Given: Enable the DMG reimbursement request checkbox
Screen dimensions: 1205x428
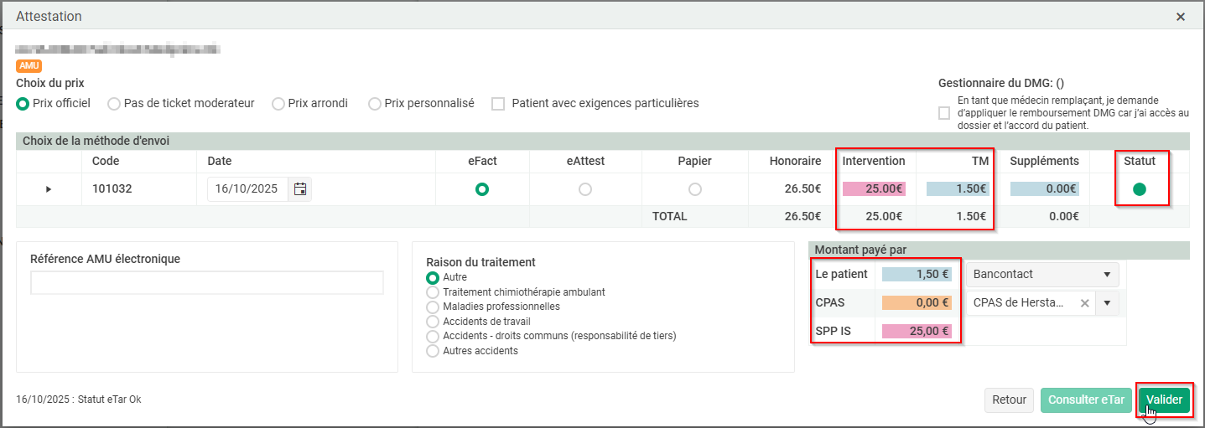Looking at the screenshot, I should (944, 113).
